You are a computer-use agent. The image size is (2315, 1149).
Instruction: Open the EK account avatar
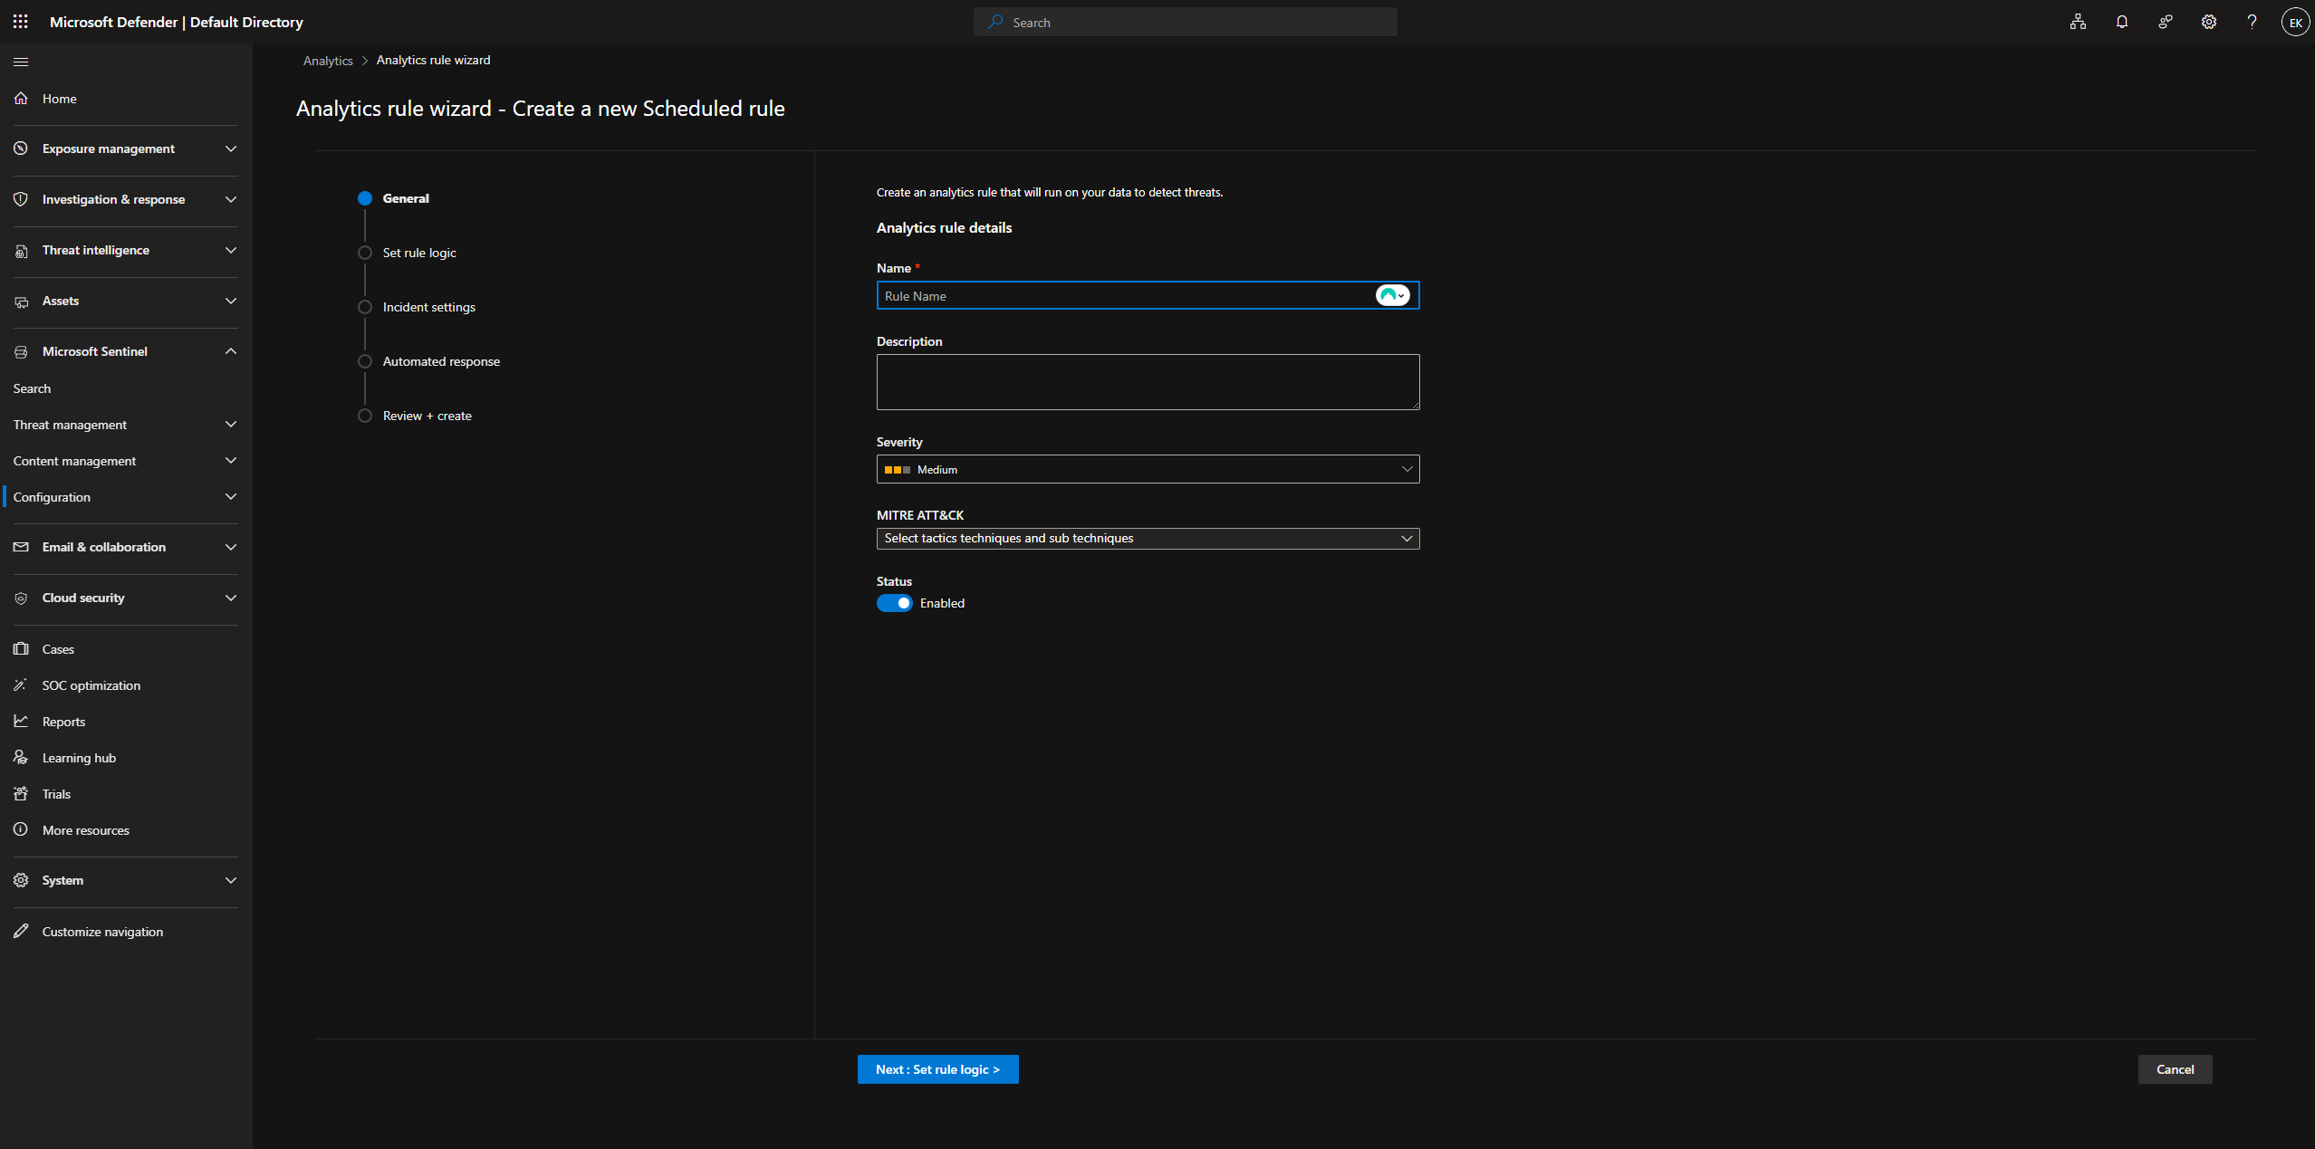(x=2295, y=23)
